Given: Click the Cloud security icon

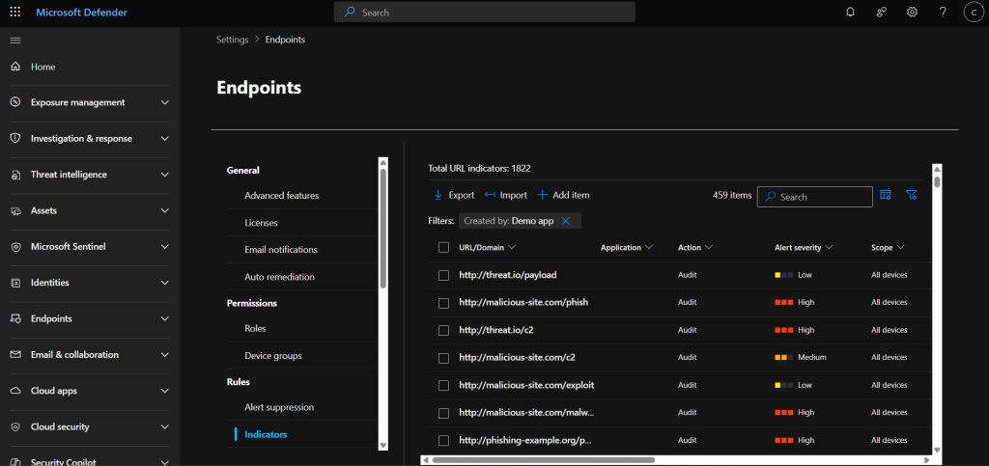Looking at the screenshot, I should 15,427.
